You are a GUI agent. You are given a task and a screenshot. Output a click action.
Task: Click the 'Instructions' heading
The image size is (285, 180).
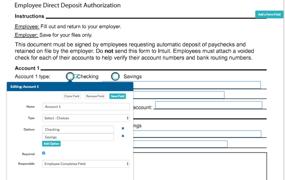tap(29, 16)
